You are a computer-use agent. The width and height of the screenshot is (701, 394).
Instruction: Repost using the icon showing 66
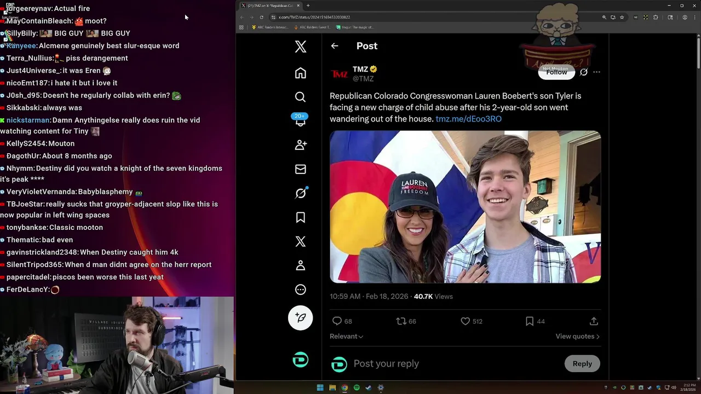click(x=406, y=321)
